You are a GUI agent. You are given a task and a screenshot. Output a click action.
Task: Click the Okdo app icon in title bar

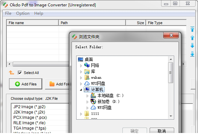pos(5,5)
